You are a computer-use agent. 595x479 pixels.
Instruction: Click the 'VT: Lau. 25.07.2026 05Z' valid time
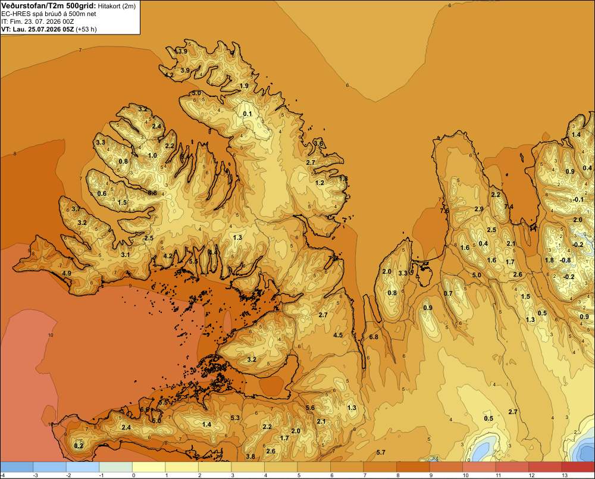coord(37,29)
